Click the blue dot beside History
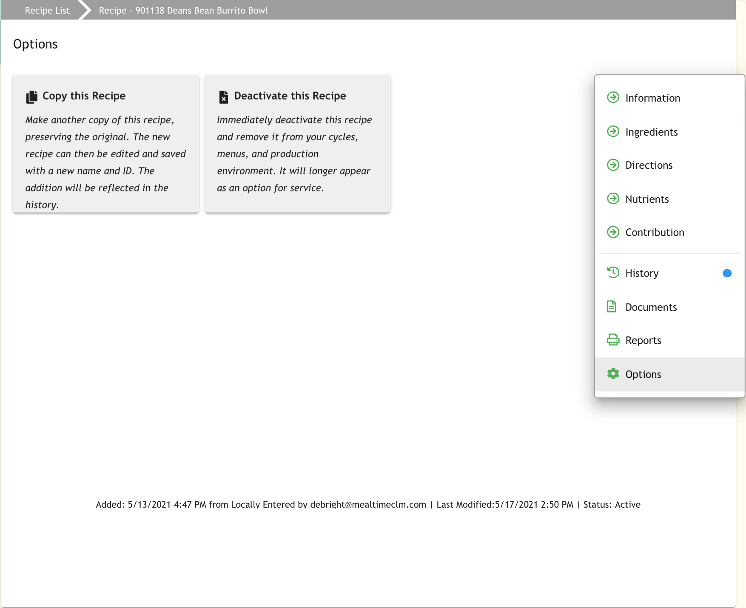 point(727,273)
